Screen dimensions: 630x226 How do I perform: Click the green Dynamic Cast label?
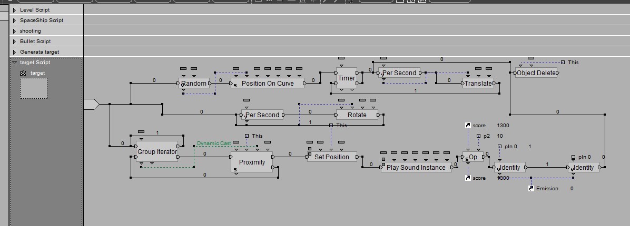tap(214, 143)
